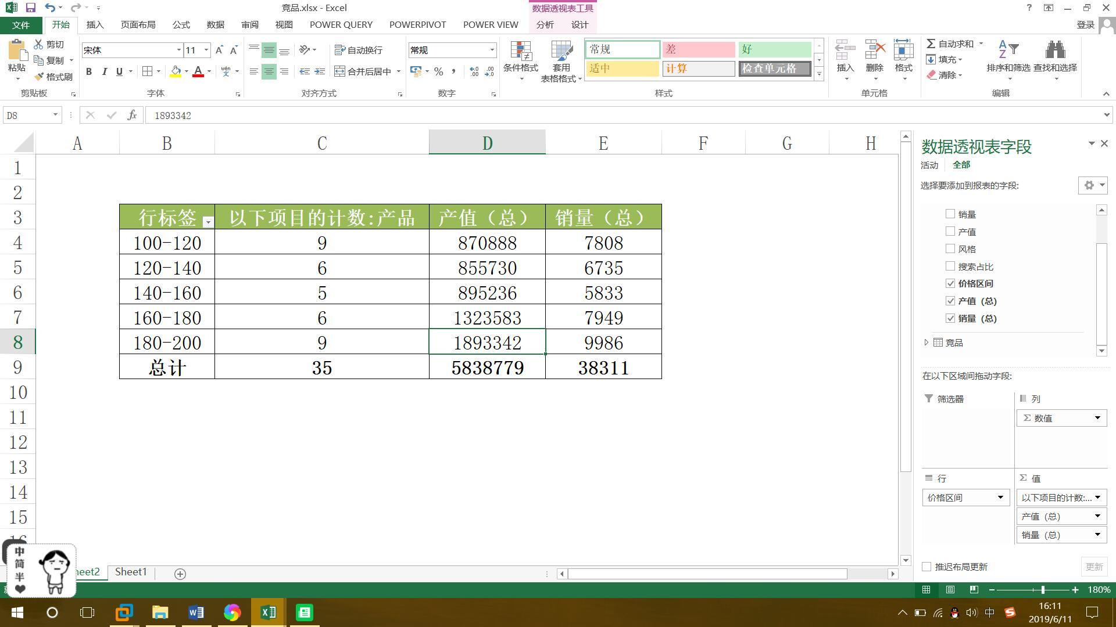The height and width of the screenshot is (627, 1116).
Task: Click the 活动 link in field pane
Action: click(x=929, y=165)
